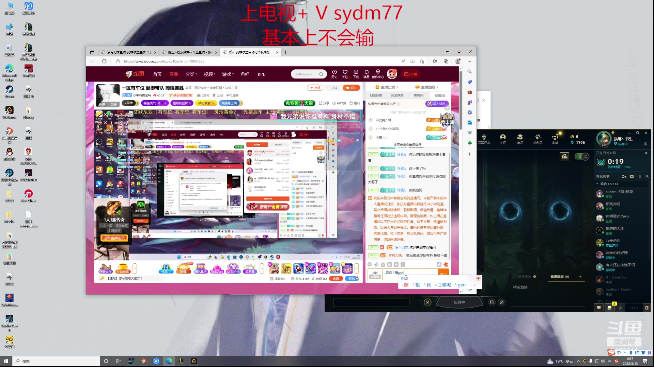Expand the V周榜 ranking chevron

(x=137, y=103)
